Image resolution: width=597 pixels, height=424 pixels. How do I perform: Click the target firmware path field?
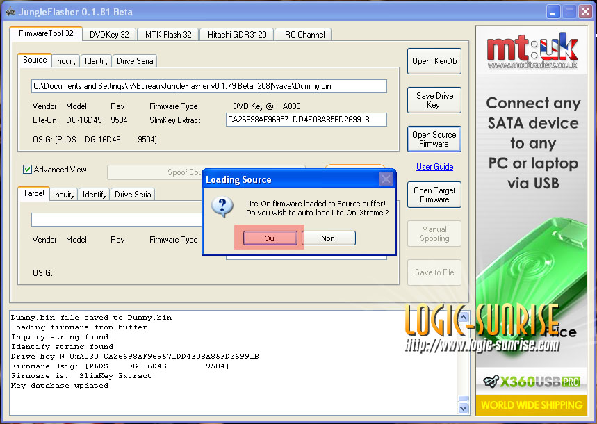[x=117, y=220]
